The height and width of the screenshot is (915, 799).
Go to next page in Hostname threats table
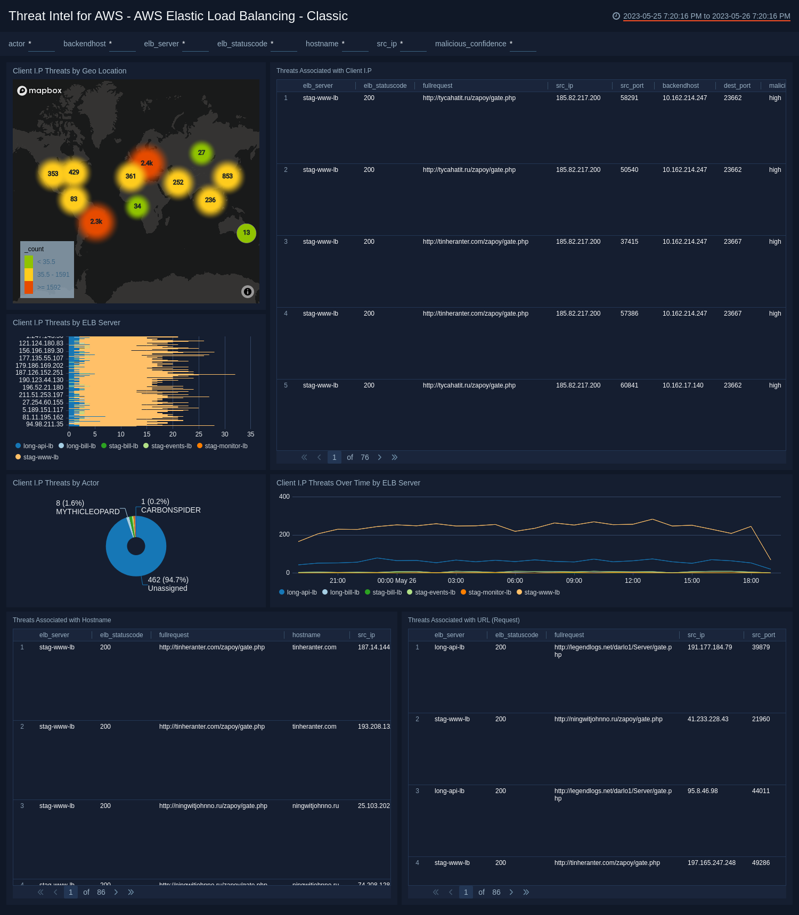116,892
